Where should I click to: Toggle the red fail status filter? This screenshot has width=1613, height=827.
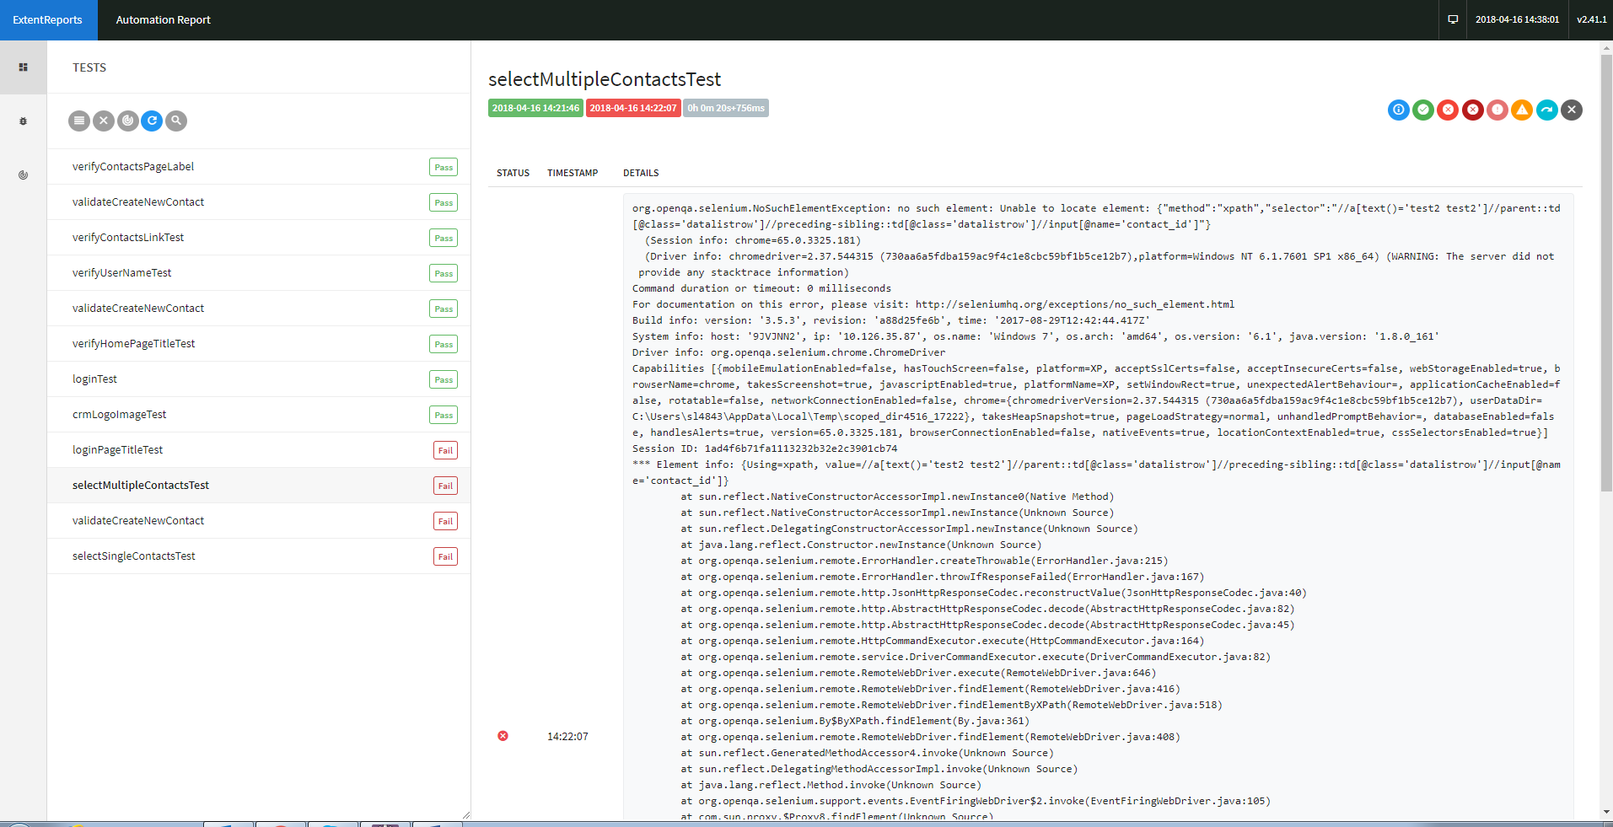coord(1448,110)
